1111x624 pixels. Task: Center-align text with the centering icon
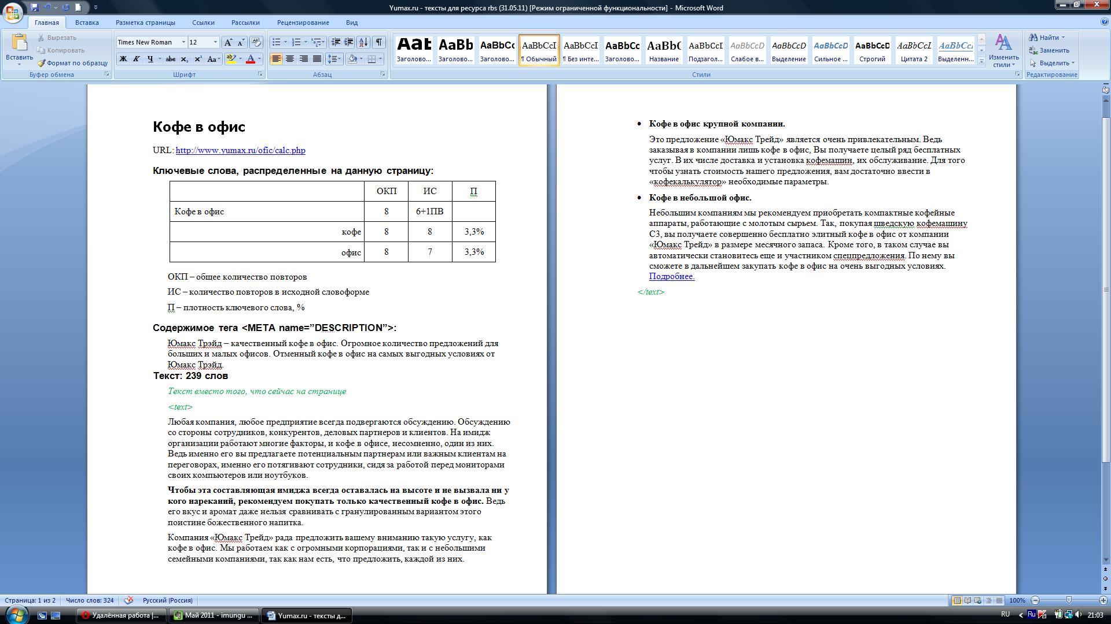pos(290,59)
